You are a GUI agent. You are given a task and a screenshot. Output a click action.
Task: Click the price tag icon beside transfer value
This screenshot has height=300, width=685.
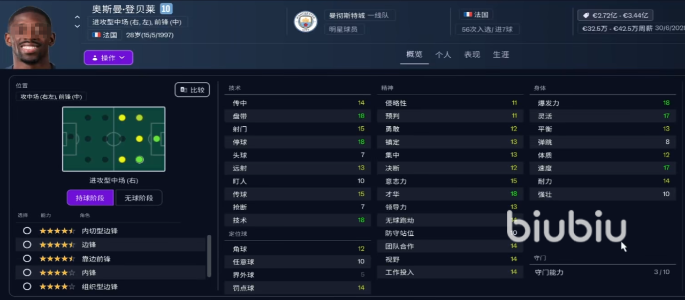coord(586,16)
